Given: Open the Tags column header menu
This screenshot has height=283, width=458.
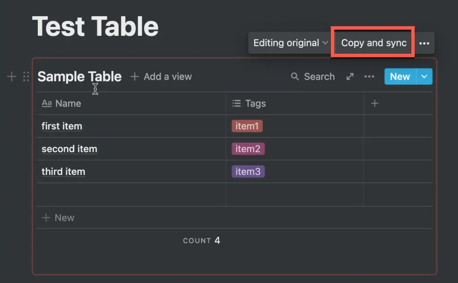Looking at the screenshot, I should (295, 103).
